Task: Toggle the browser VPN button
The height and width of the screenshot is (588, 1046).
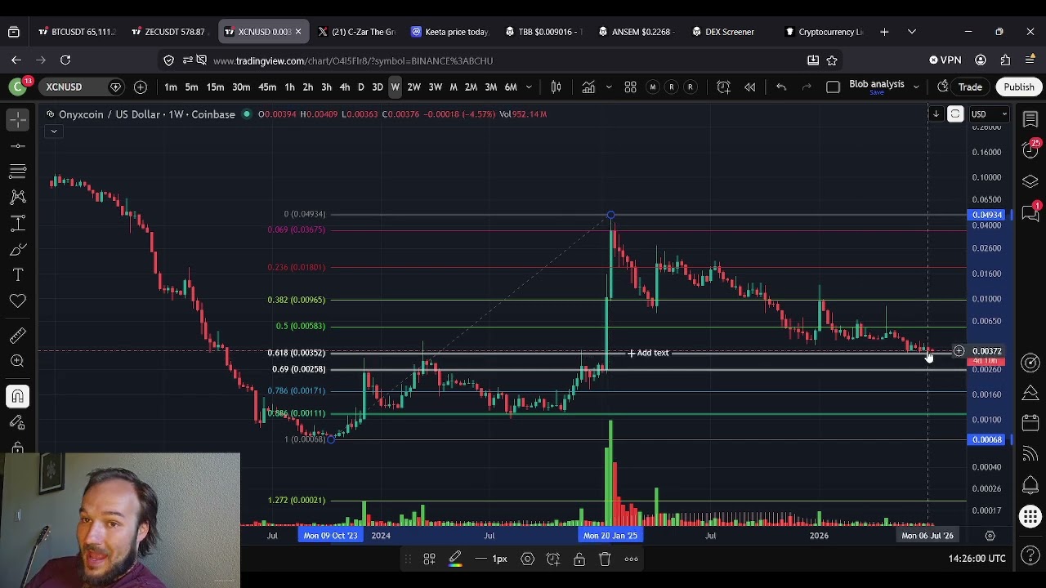Action: click(945, 60)
